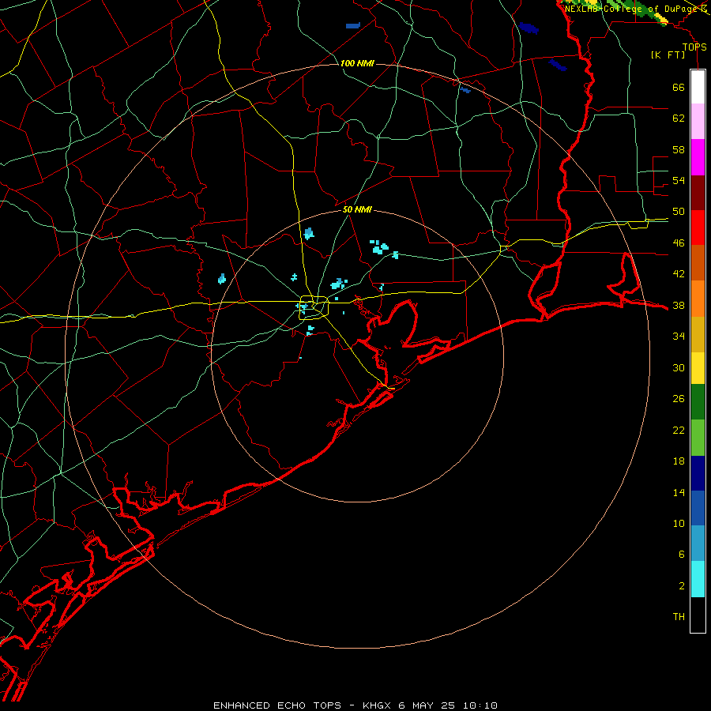Click the 50 label on the color scale

679,211
